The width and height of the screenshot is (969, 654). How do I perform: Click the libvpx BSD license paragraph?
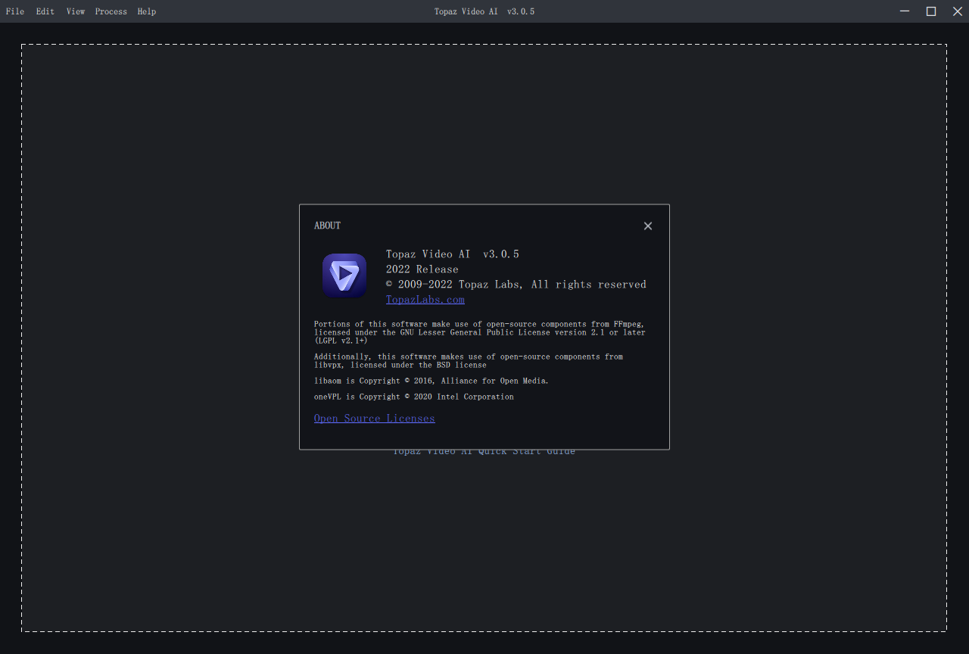(x=469, y=360)
